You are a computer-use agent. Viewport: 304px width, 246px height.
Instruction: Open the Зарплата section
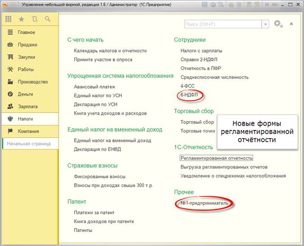(30, 107)
